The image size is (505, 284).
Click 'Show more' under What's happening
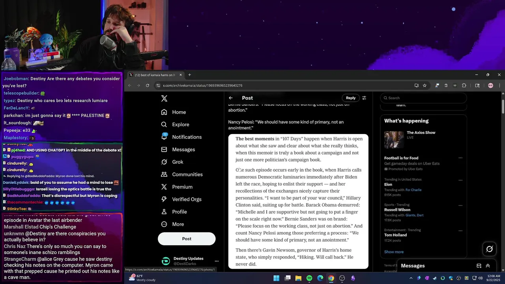tap(394, 252)
